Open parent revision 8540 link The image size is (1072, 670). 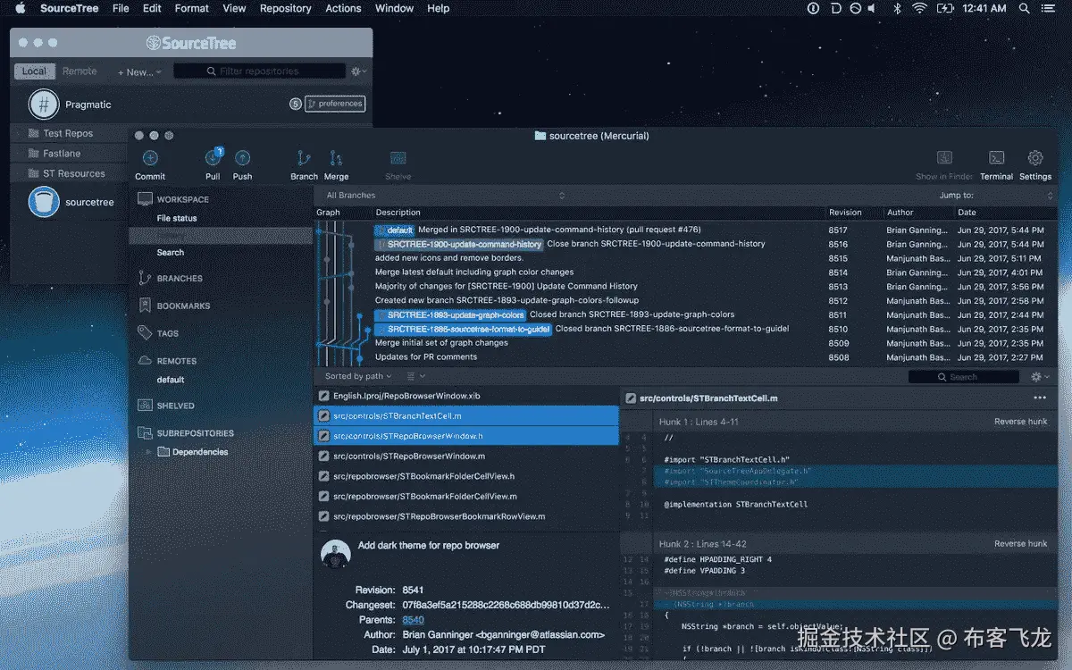(413, 619)
